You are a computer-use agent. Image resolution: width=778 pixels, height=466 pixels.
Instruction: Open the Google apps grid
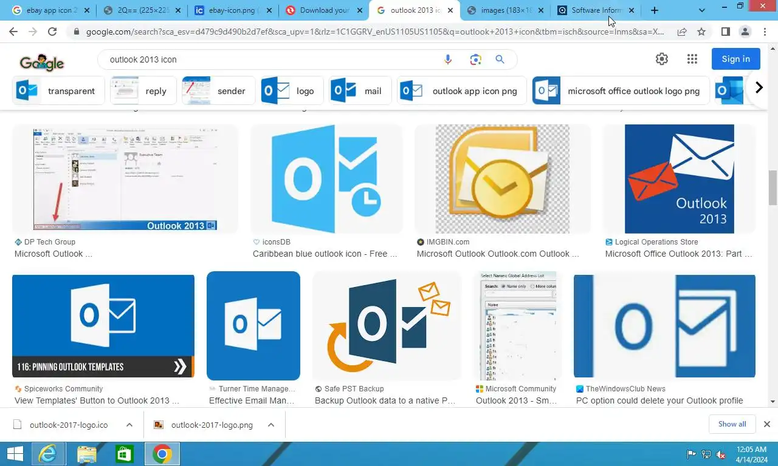click(x=692, y=59)
